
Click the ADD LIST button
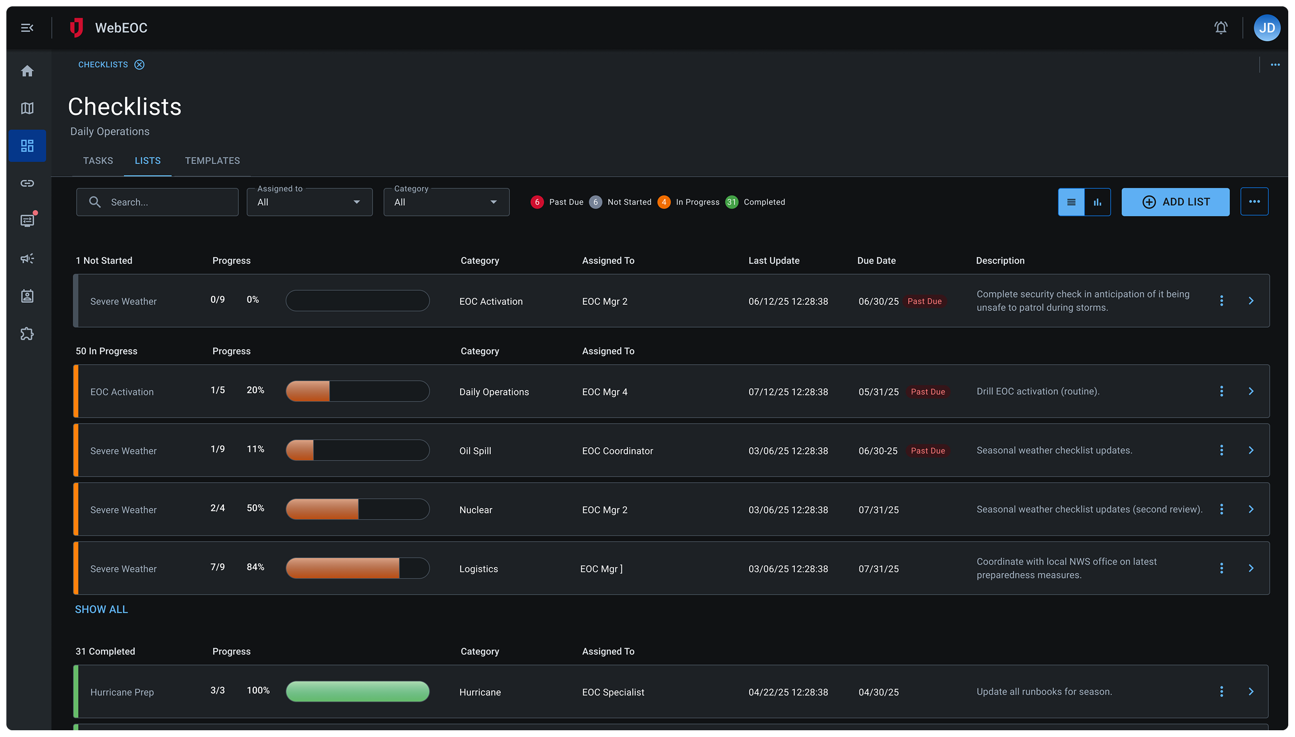(x=1175, y=202)
